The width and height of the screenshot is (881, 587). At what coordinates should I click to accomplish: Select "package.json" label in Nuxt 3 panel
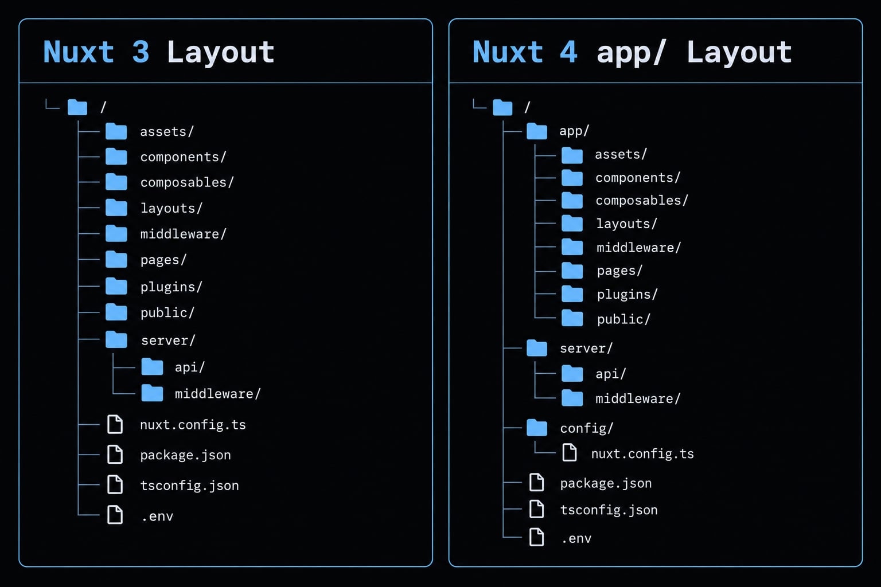(x=185, y=455)
